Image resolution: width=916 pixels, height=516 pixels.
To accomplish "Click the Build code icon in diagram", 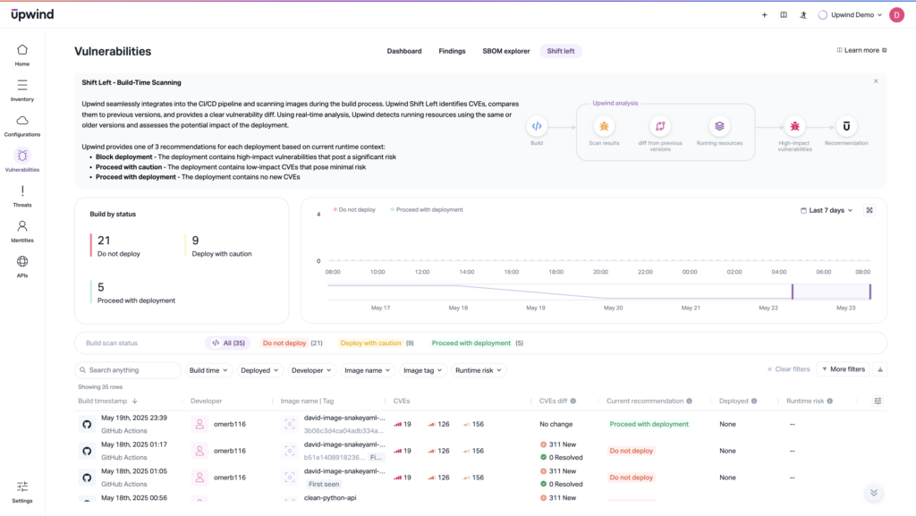I will (537, 126).
